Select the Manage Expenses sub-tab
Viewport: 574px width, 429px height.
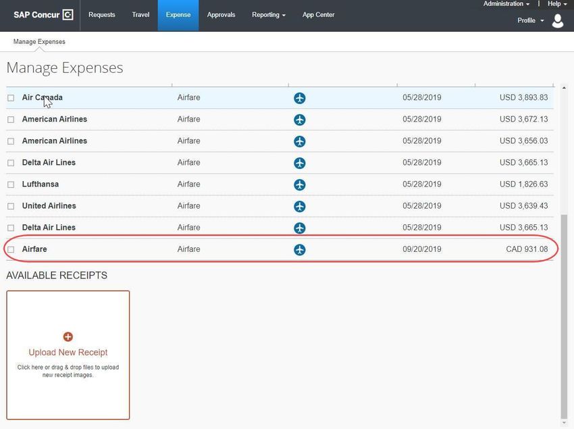(x=39, y=42)
